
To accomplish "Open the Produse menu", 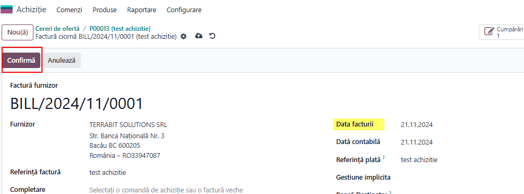I will [105, 10].
